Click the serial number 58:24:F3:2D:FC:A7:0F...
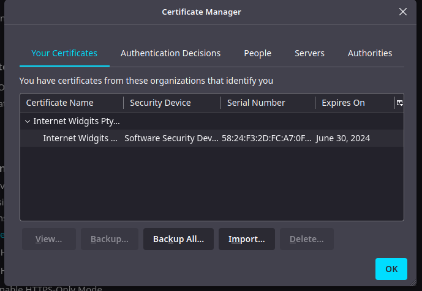 click(x=266, y=138)
